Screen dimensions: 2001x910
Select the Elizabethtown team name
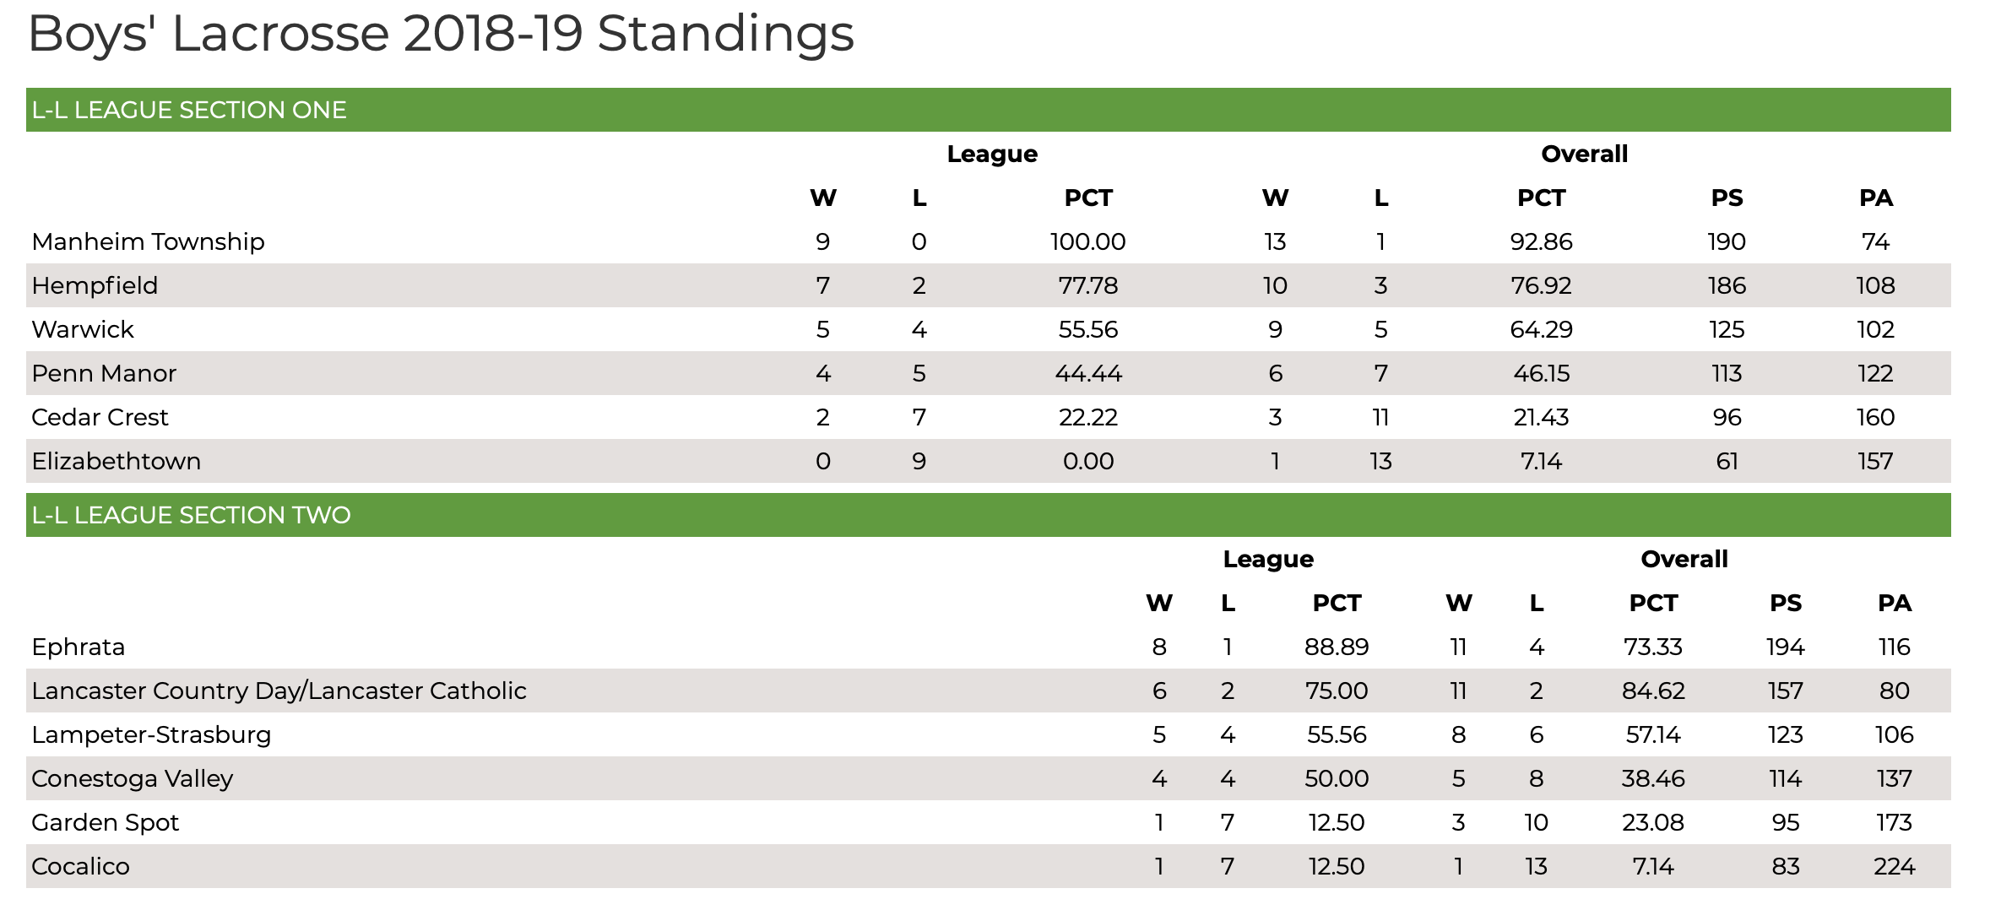click(x=117, y=461)
